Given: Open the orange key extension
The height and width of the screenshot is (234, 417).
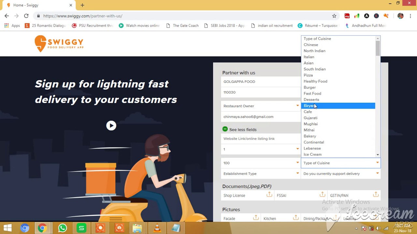Looking at the screenshot, I should (386, 16).
